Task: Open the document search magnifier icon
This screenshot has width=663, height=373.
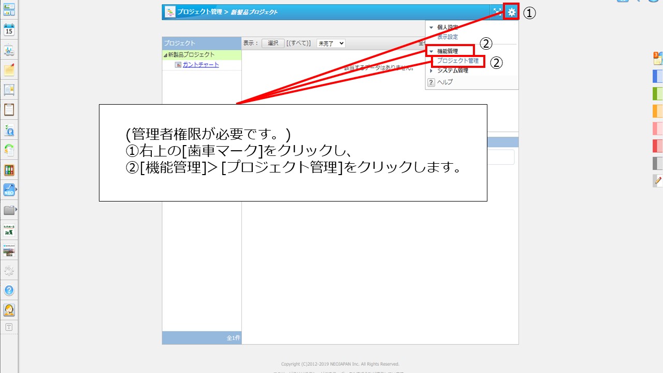Action: [x=9, y=130]
